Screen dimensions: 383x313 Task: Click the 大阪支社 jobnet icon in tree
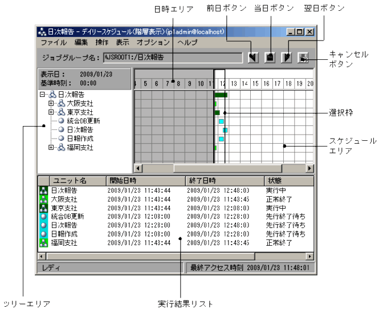(62, 103)
